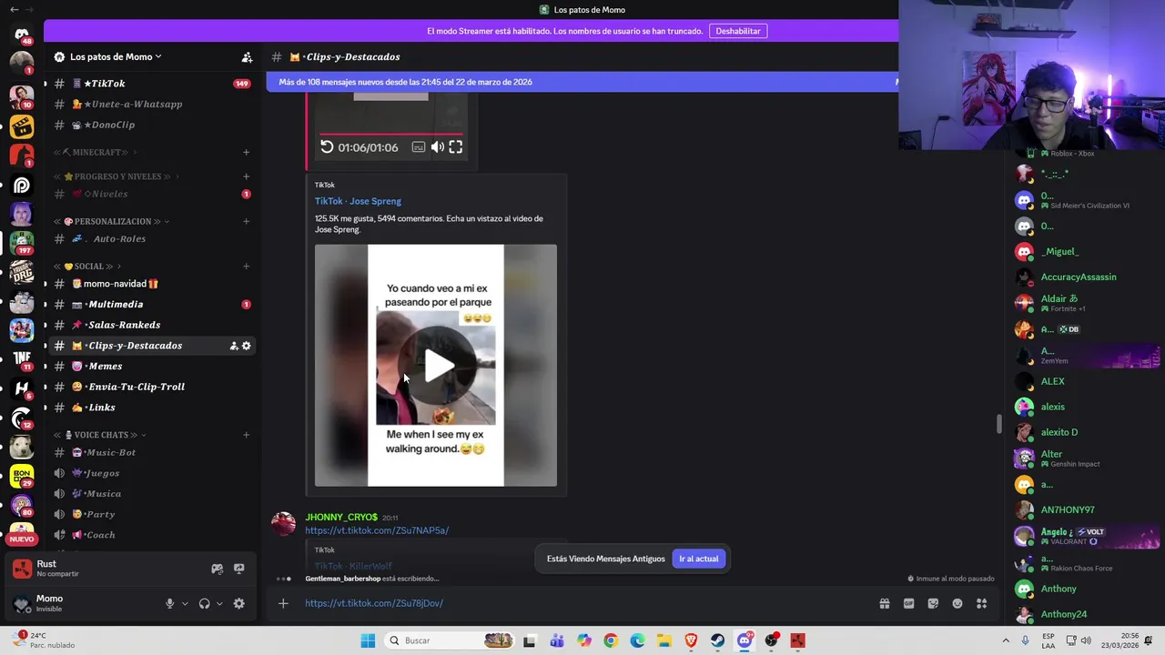The height and width of the screenshot is (655, 1165).
Task: Click the NUEVO unread indicator pill
Action: point(22,539)
